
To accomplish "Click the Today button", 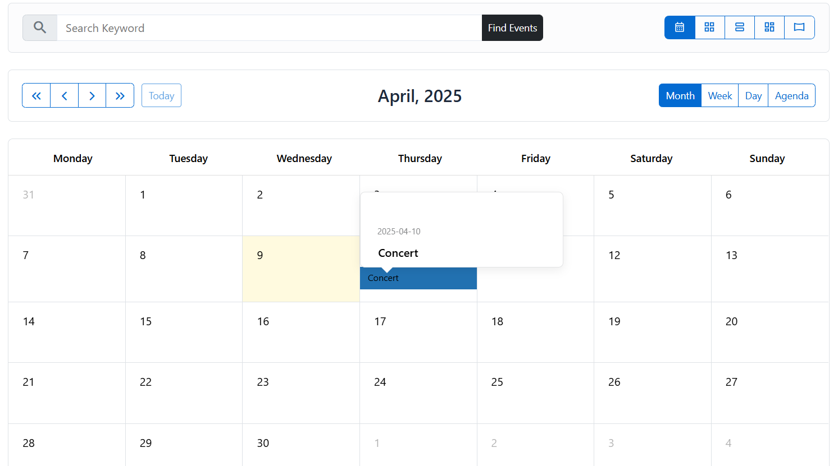I will coord(161,96).
